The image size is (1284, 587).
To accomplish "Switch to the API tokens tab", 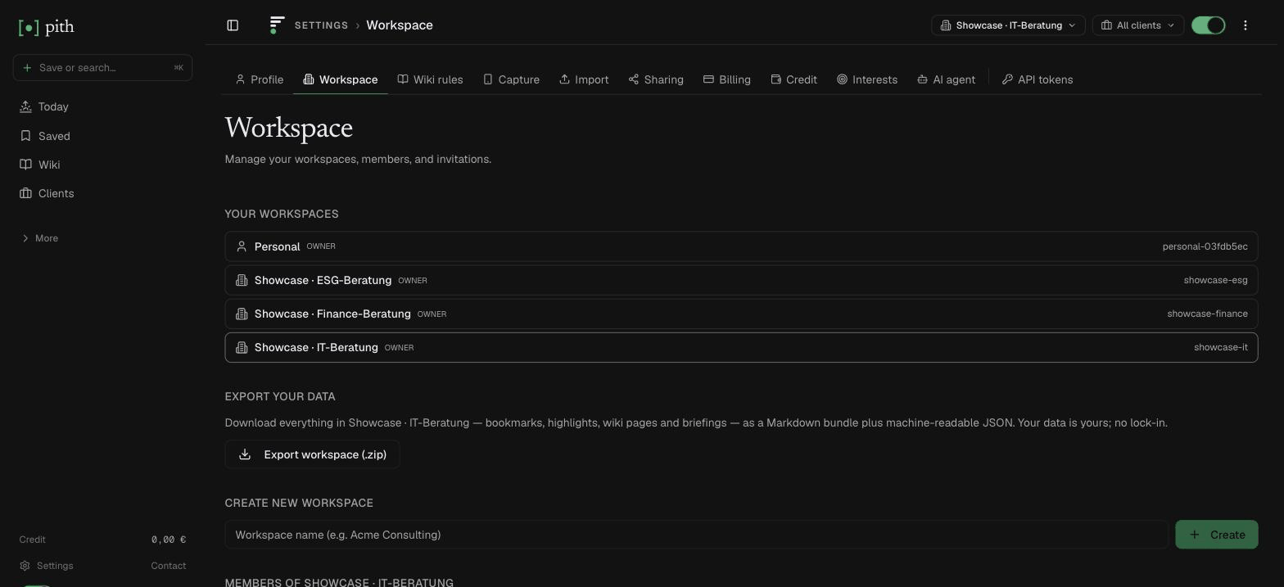I will 1038,79.
